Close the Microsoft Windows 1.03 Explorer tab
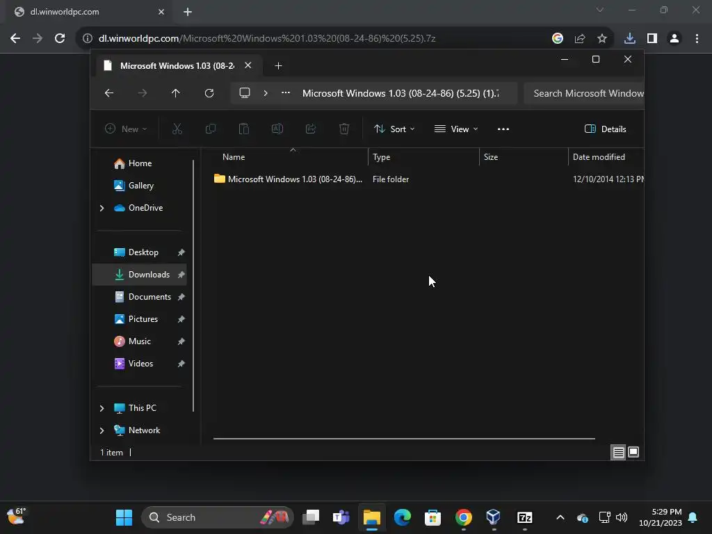 (x=248, y=65)
